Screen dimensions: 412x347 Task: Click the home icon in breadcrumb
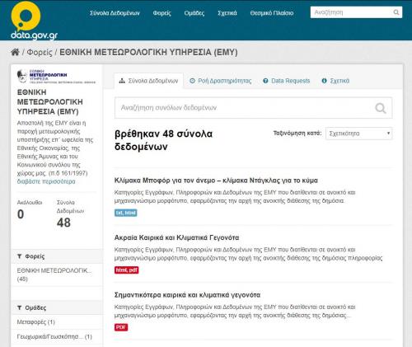click(15, 52)
